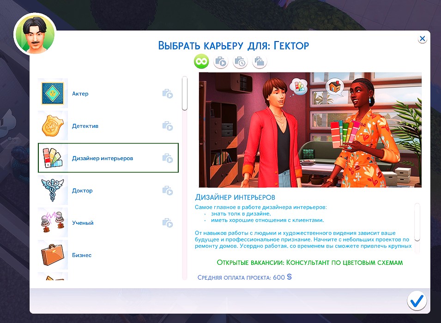Click Гектор's portrait avatar
441x323 pixels.
click(36, 34)
